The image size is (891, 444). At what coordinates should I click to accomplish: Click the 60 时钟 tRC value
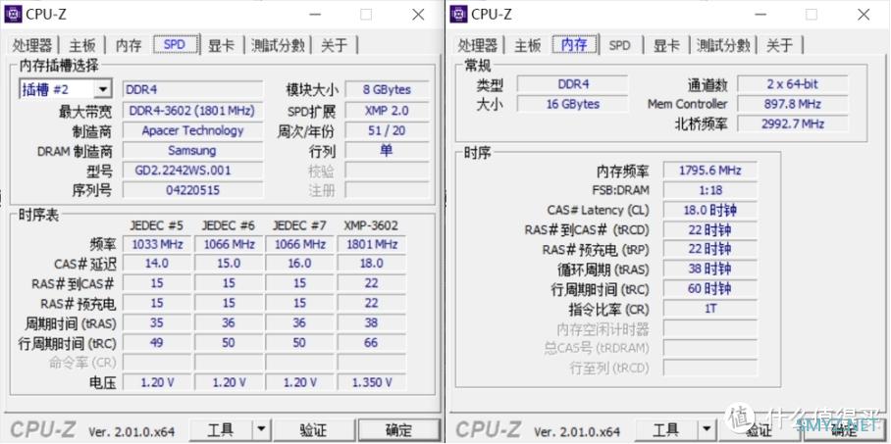[710, 289]
